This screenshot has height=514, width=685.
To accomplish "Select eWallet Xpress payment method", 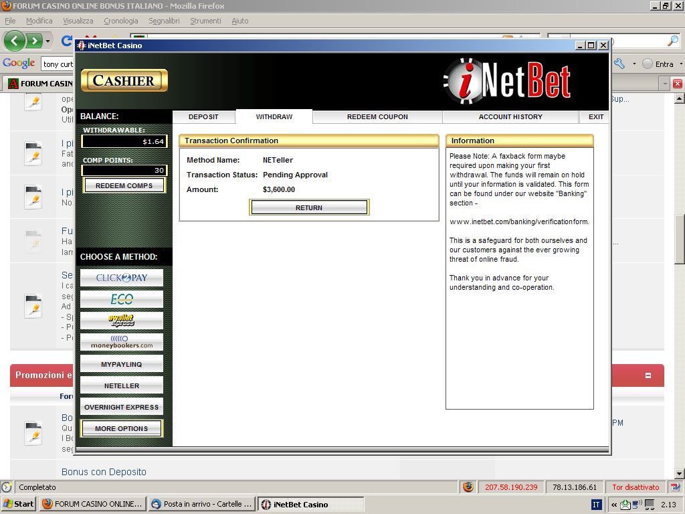I will (122, 321).
